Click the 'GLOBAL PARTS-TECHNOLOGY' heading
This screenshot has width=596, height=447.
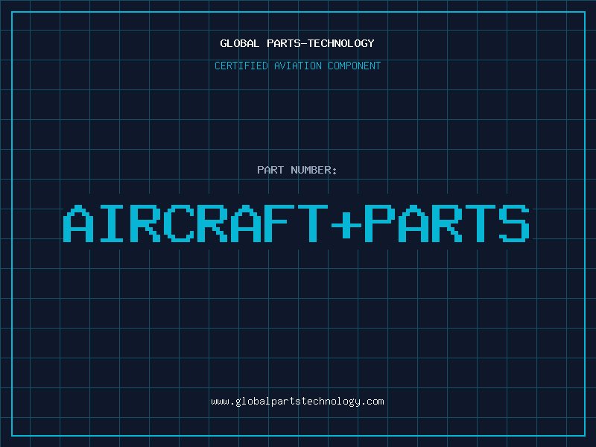[297, 43]
